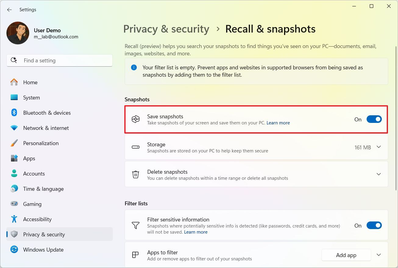
Task: Click the Add app button
Action: pos(346,255)
